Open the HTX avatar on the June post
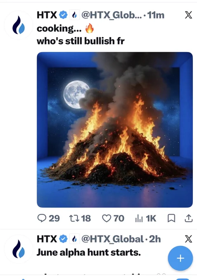Image resolution: width=197 pixels, height=280 pixels. [x=19, y=249]
